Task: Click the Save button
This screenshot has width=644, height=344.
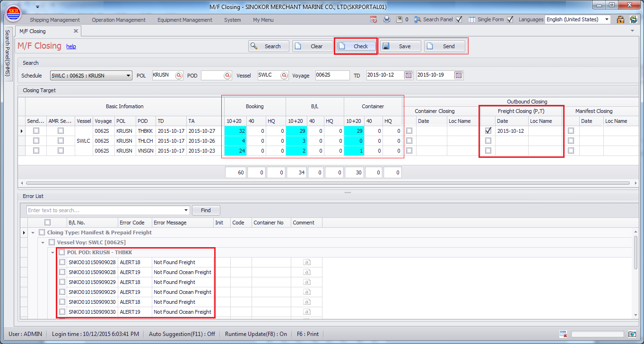Action: [x=401, y=46]
